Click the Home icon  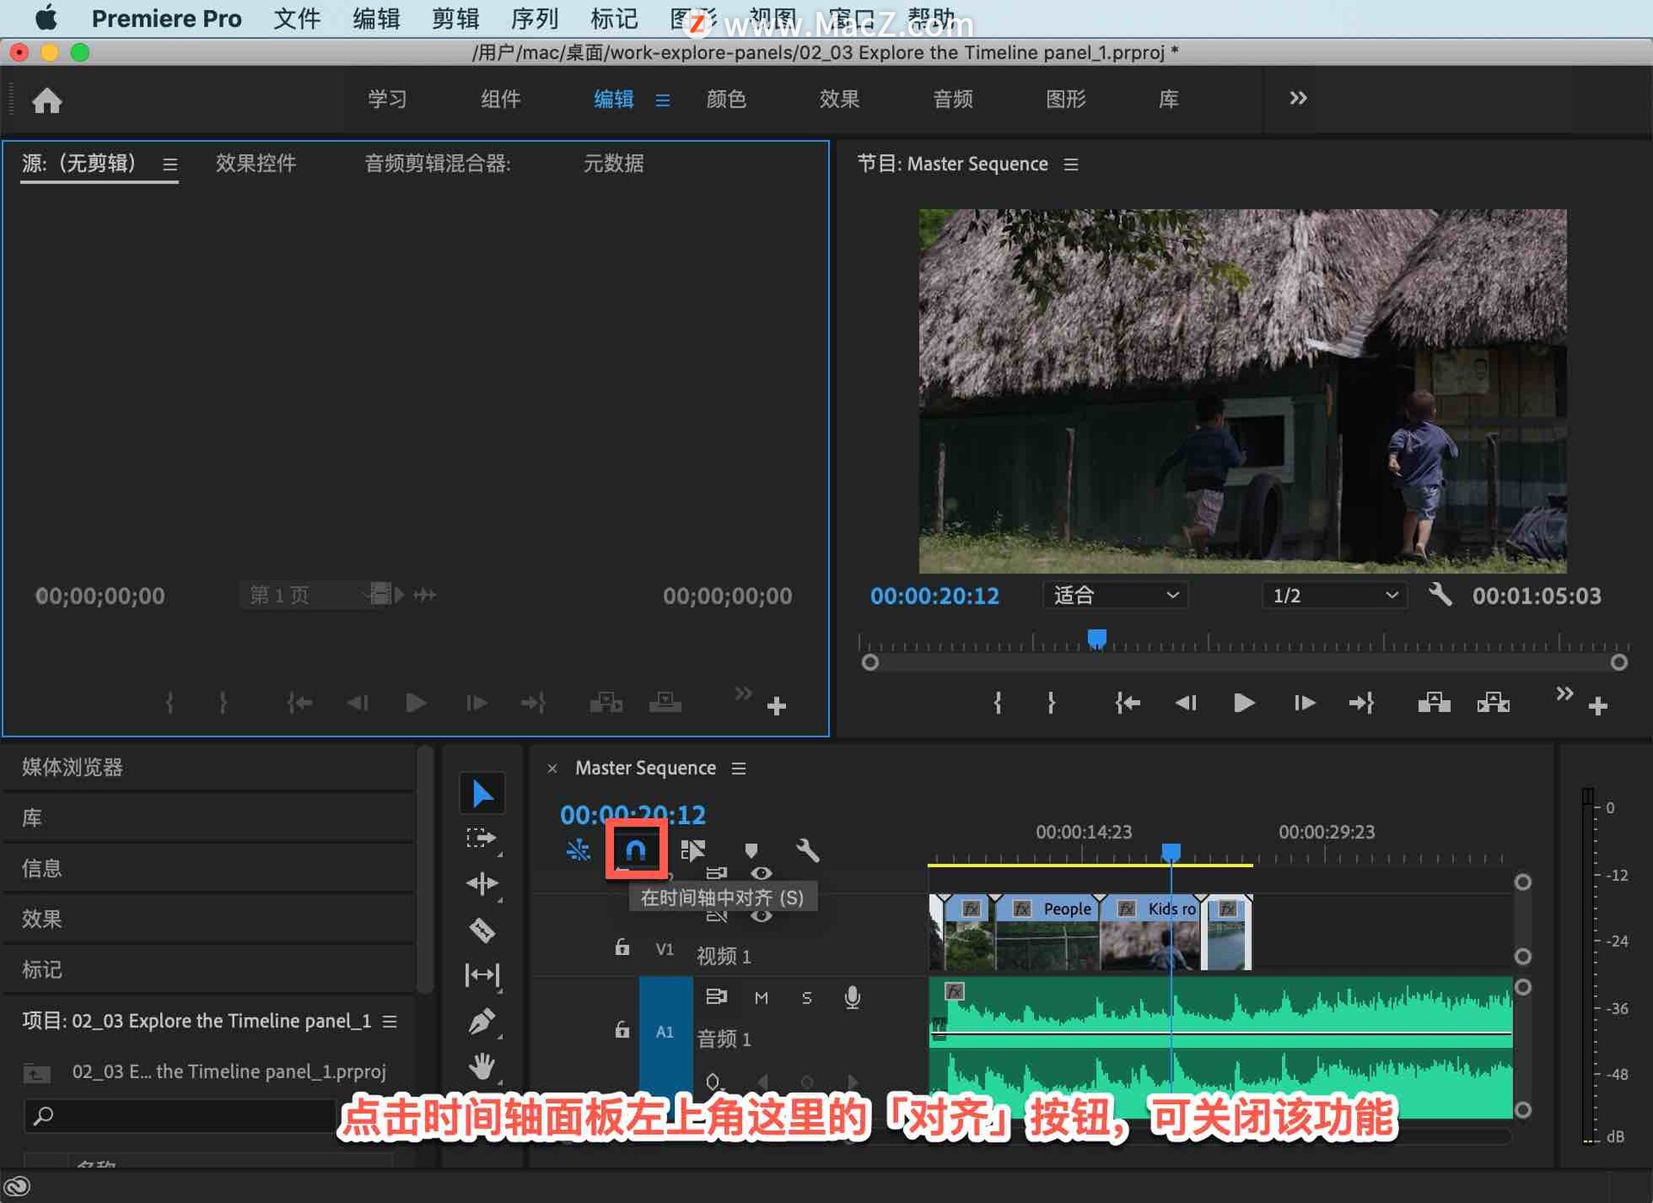[x=47, y=101]
